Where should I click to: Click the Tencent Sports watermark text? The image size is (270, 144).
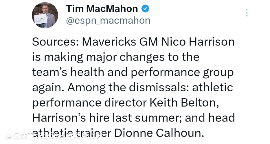pos(54,137)
